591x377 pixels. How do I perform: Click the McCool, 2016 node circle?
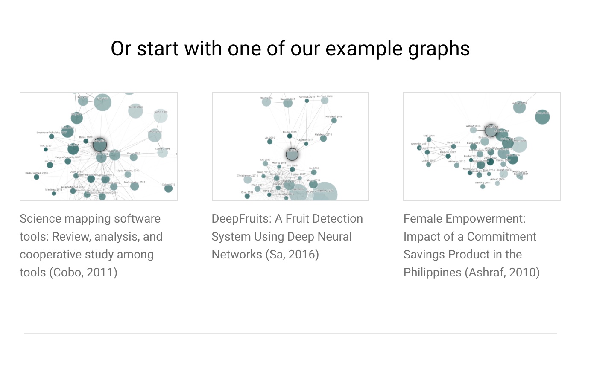click(x=325, y=101)
